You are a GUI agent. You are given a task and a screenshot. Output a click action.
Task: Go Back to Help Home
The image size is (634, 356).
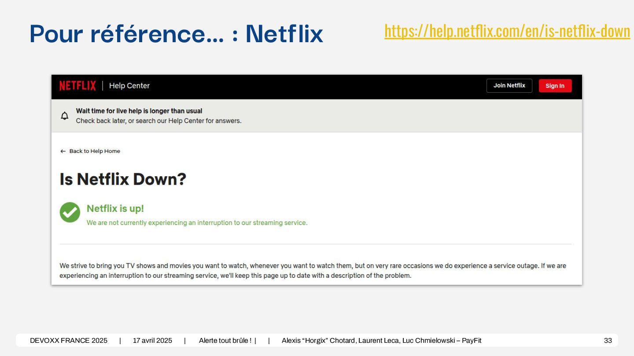point(90,151)
